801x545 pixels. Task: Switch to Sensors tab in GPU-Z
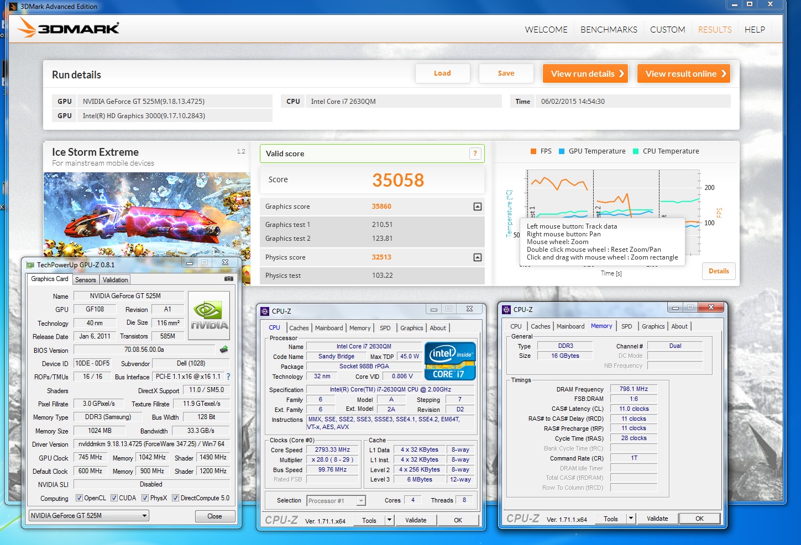(86, 280)
